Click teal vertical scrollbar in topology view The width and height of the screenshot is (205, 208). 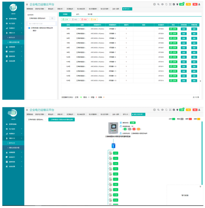(x=202, y=153)
